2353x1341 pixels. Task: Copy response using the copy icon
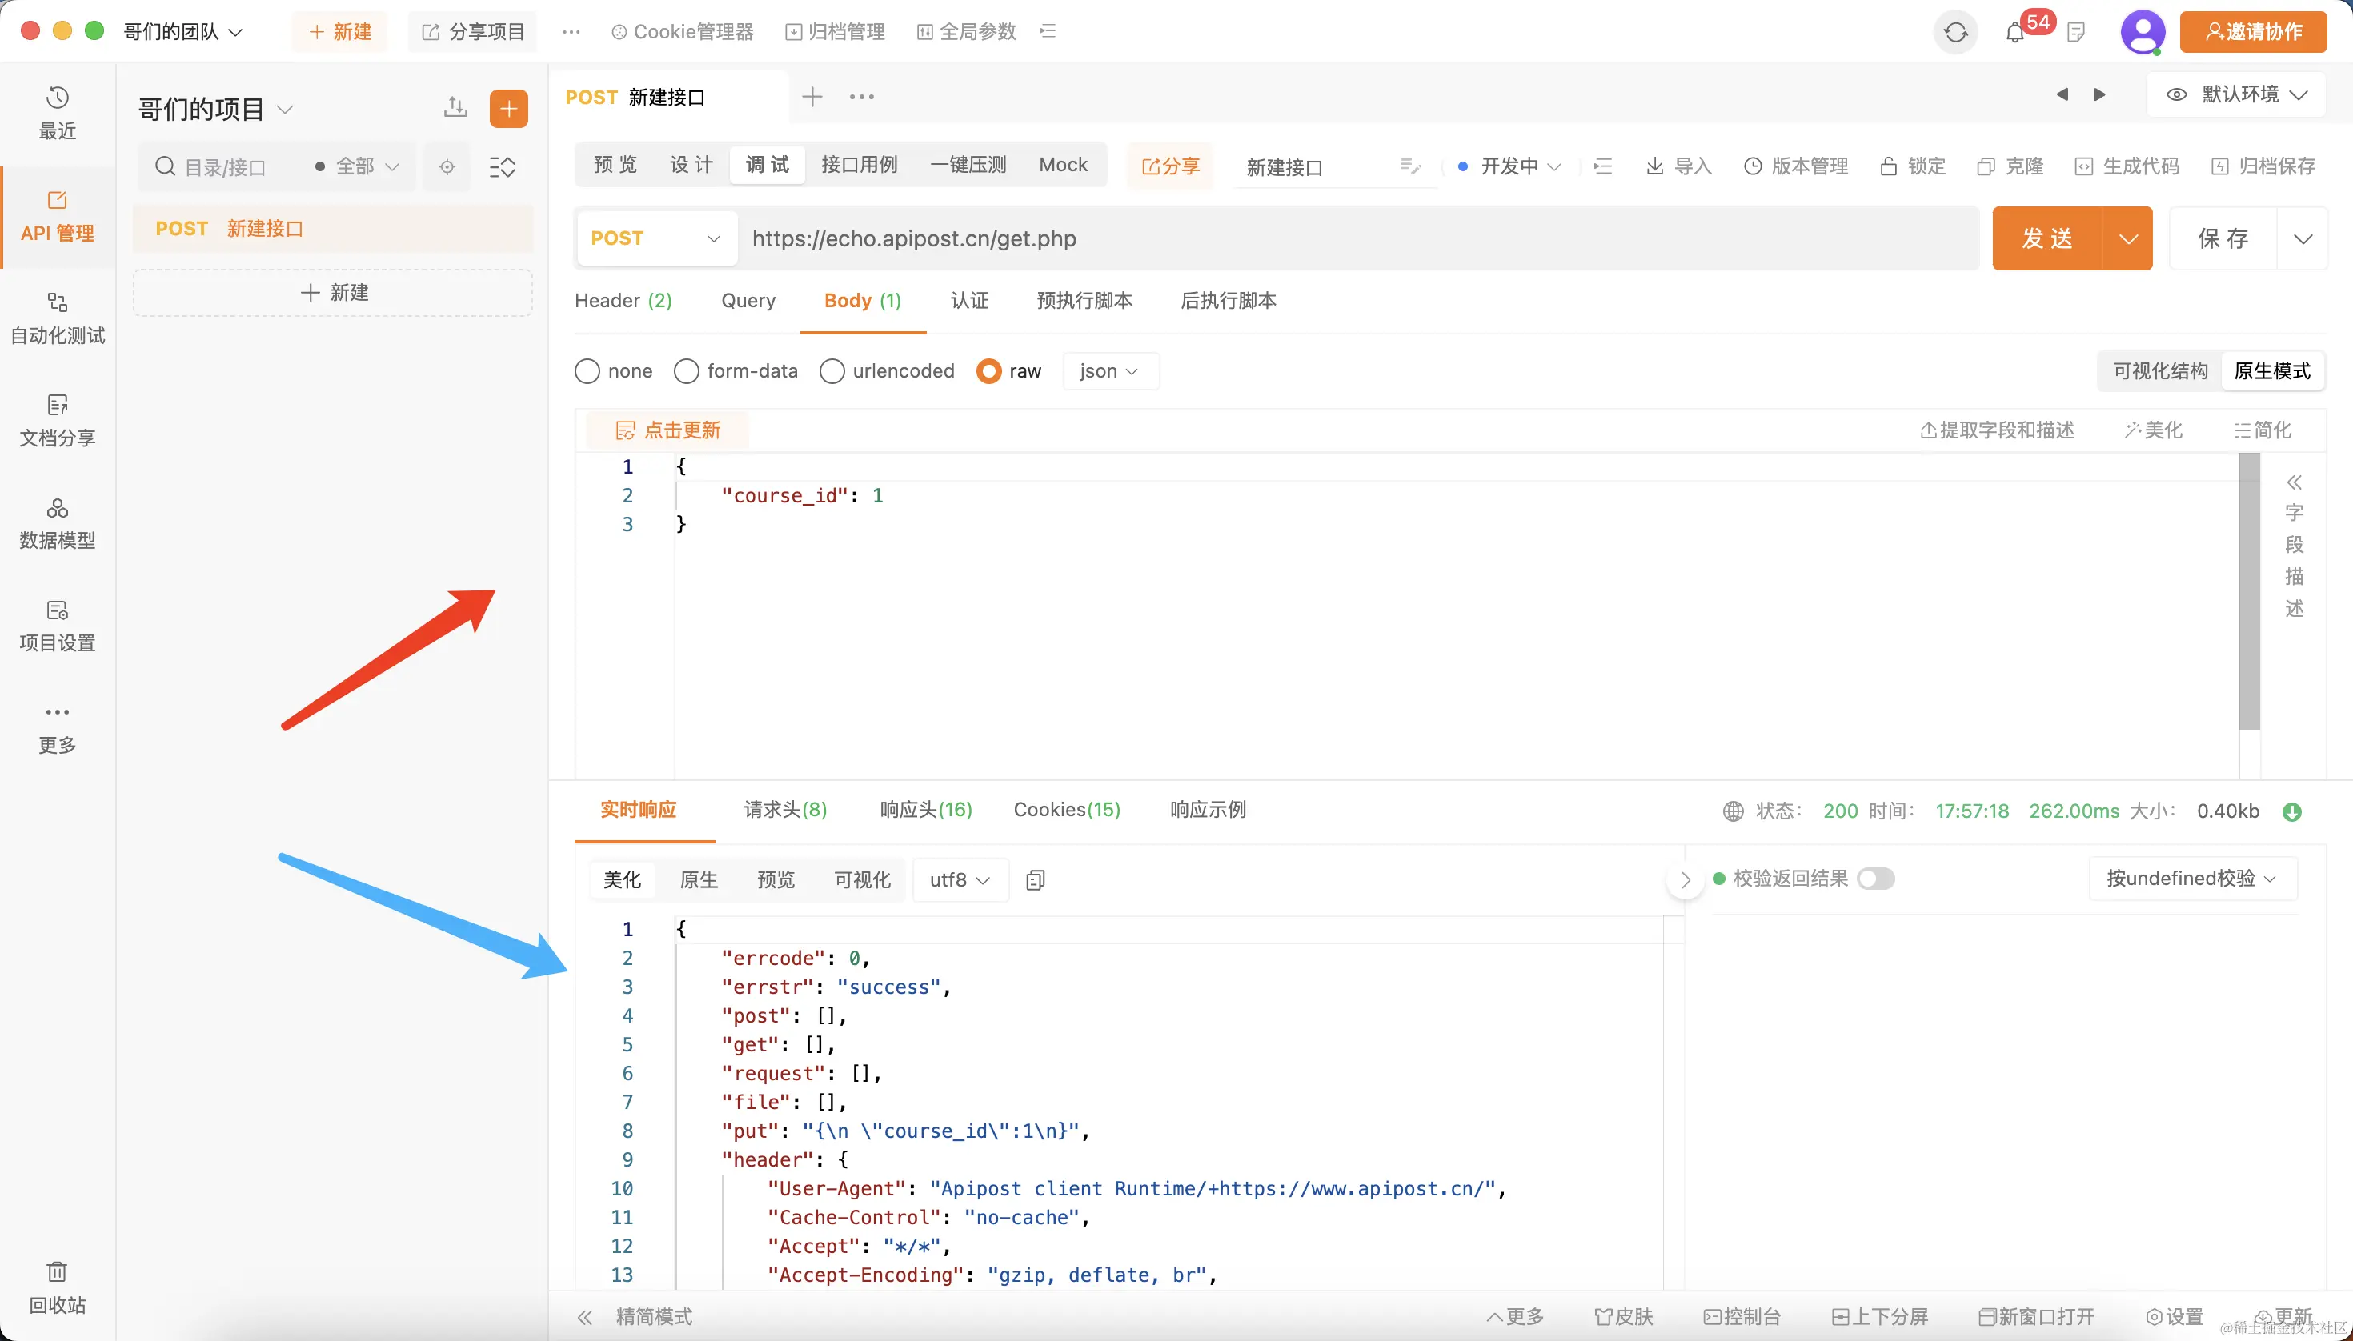point(1036,879)
